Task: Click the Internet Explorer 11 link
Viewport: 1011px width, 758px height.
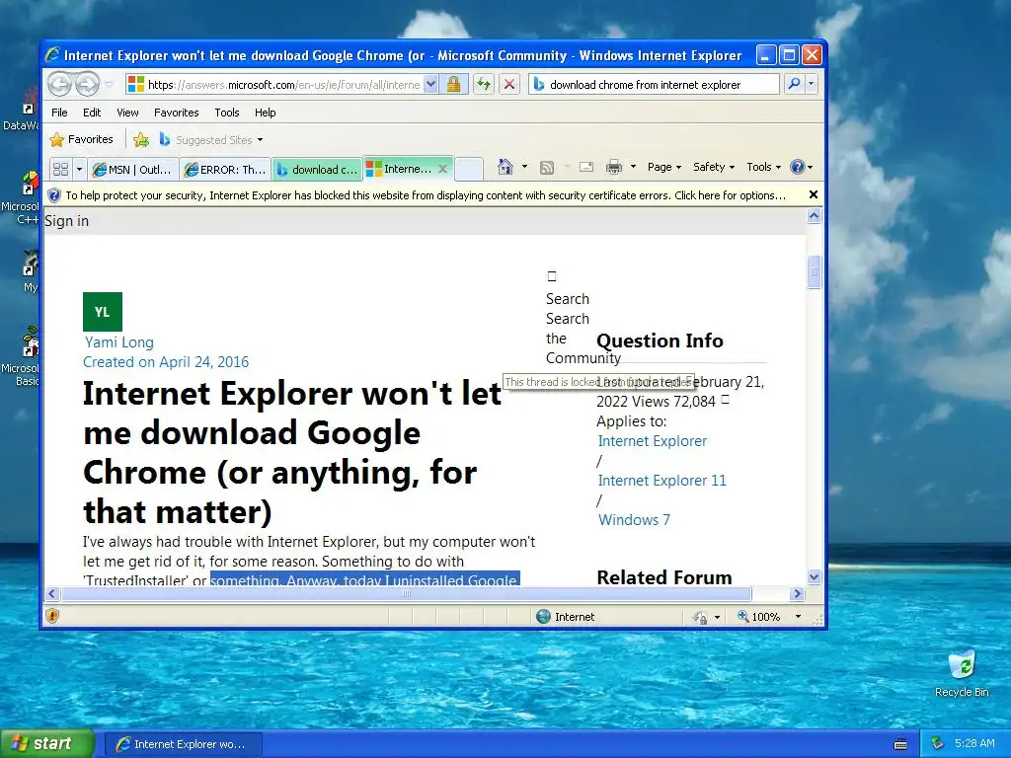Action: [x=662, y=481]
